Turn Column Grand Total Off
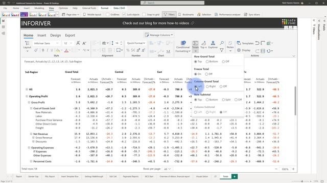Image resolution: width=327 pixels, height=183 pixels. [x=223, y=86]
